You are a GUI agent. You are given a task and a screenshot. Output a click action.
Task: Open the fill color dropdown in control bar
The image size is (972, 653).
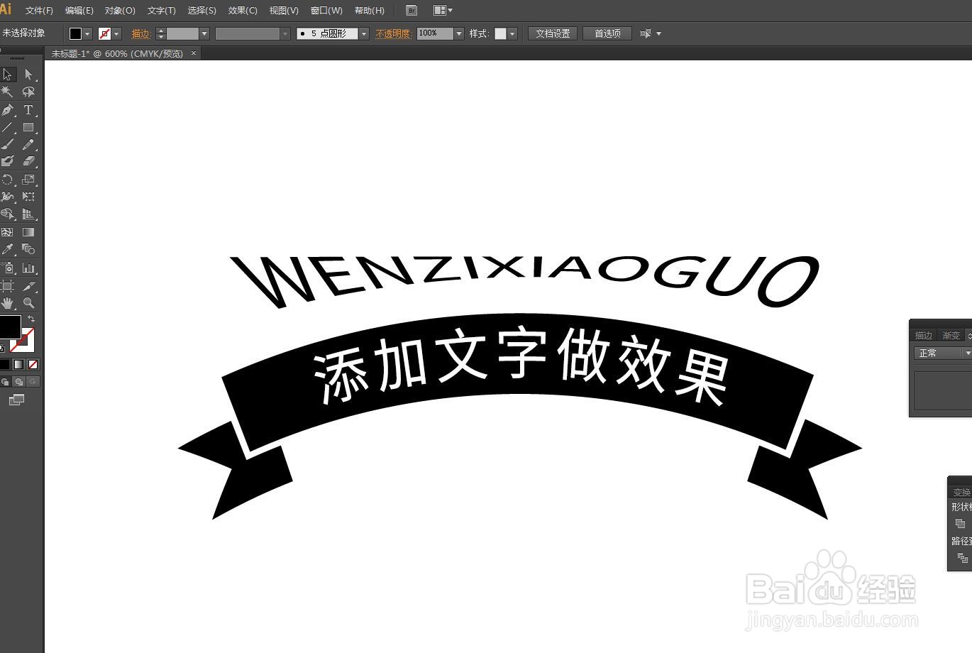[x=88, y=33]
